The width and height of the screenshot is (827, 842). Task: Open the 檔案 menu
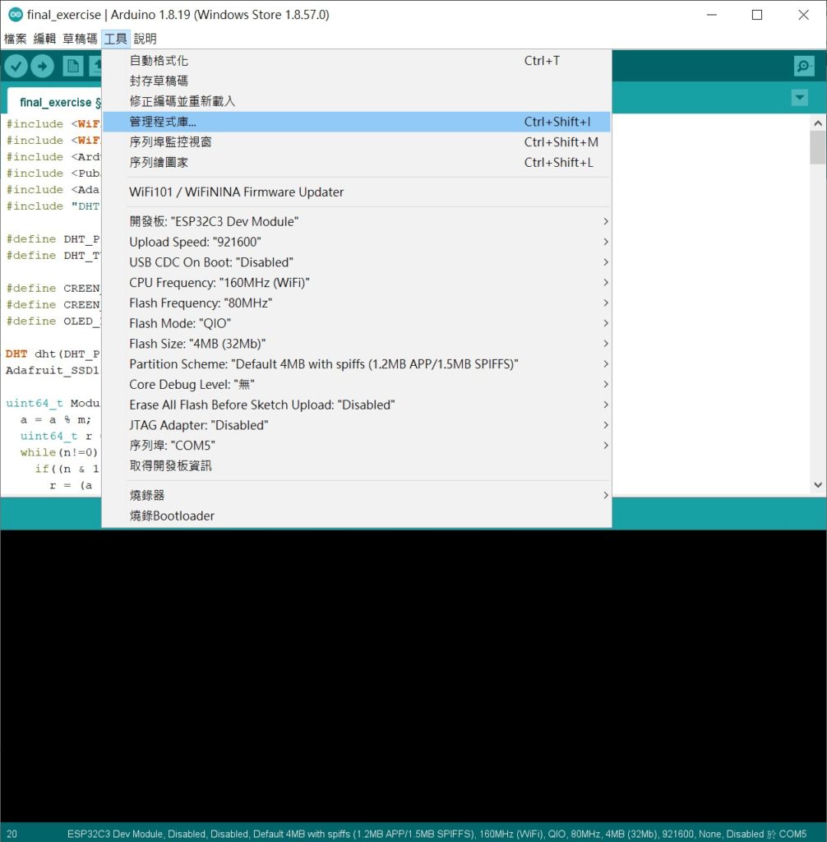coord(15,39)
